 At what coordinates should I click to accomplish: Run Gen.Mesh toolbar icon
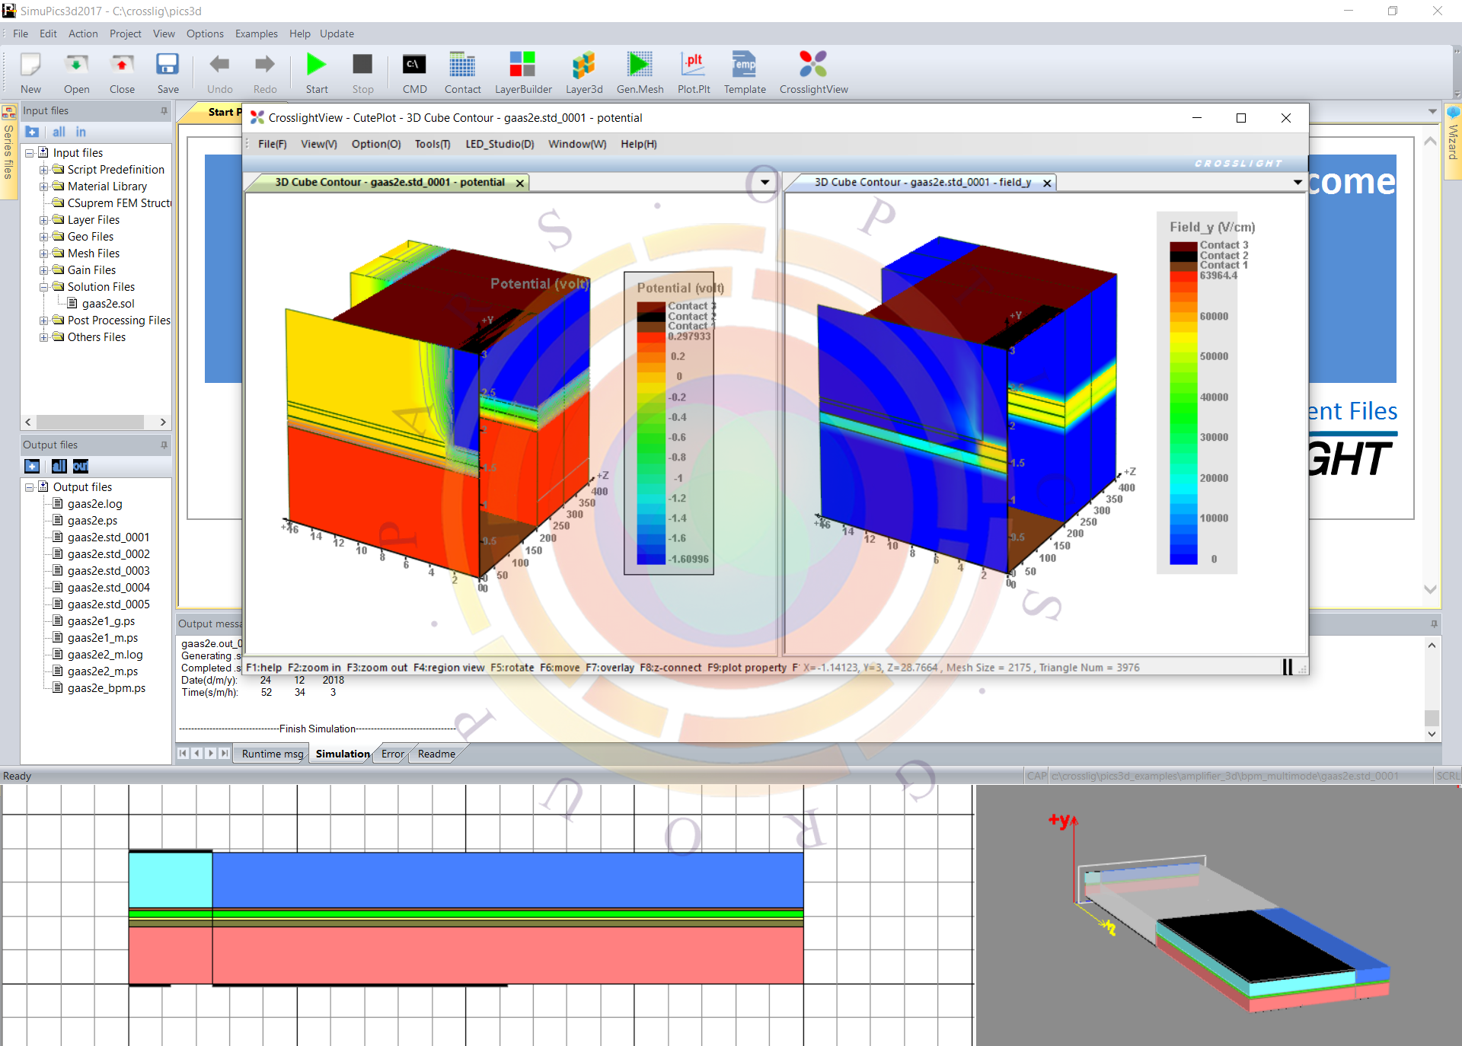(640, 72)
